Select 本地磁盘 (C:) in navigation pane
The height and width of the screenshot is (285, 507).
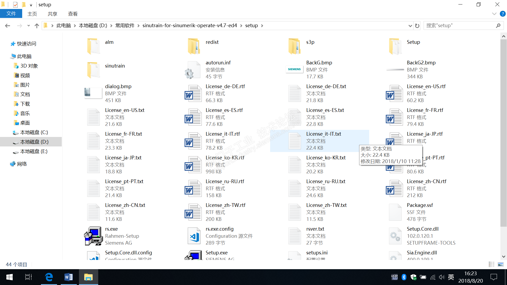pyautogui.click(x=34, y=132)
